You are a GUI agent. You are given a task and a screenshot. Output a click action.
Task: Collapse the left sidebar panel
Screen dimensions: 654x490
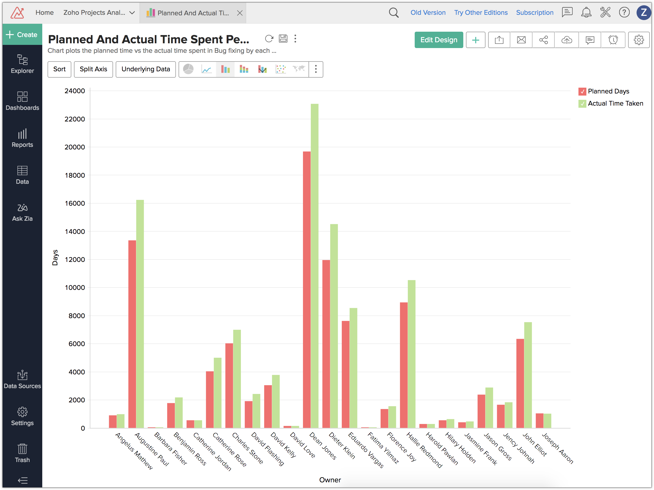click(22, 480)
